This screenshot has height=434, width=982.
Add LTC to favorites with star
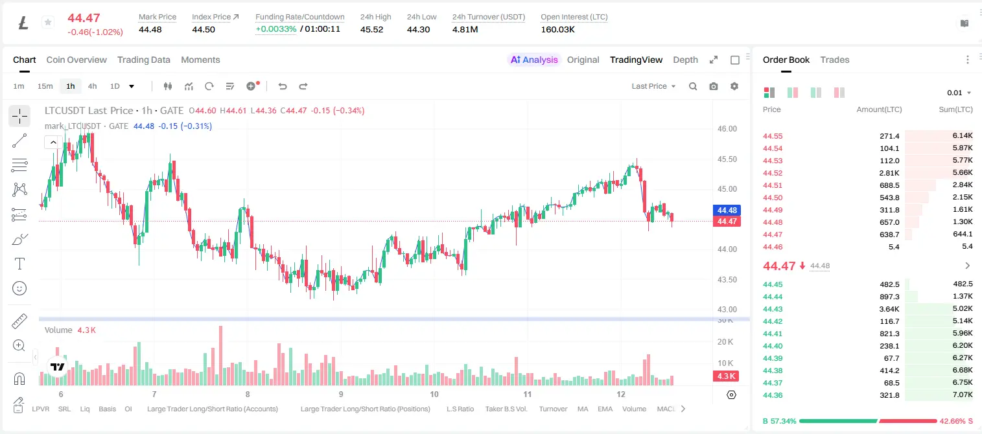coord(47,23)
